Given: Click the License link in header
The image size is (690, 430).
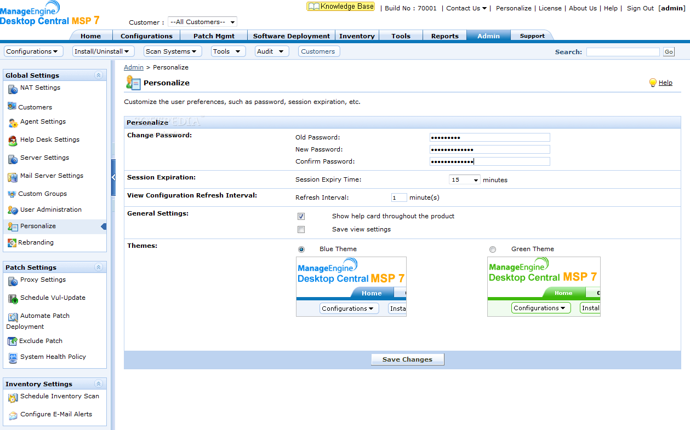Looking at the screenshot, I should (x=550, y=8).
